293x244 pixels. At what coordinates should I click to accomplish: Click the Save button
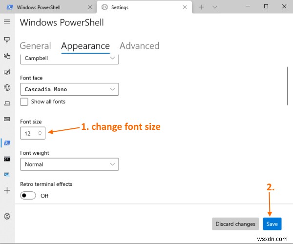click(272, 224)
